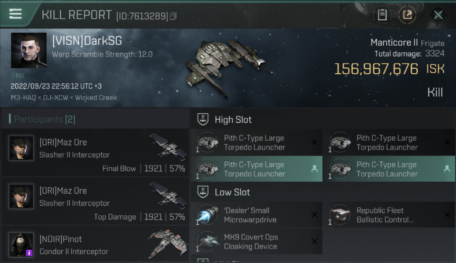Open Maz Ore Final Blow participant entry
Image resolution: width=456 pixels, height=263 pixels.
95,153
